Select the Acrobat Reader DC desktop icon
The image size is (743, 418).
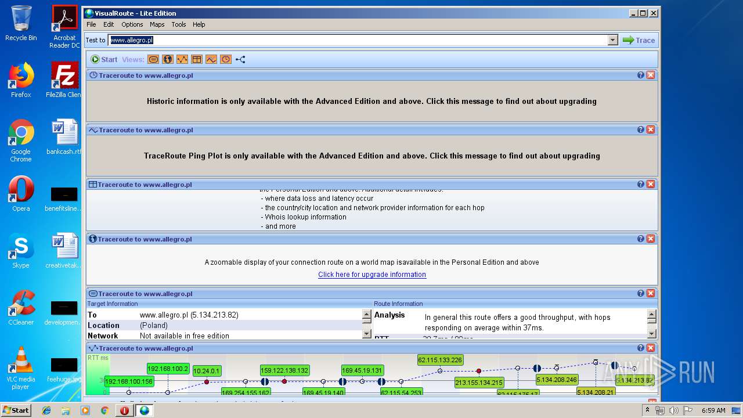(x=64, y=27)
